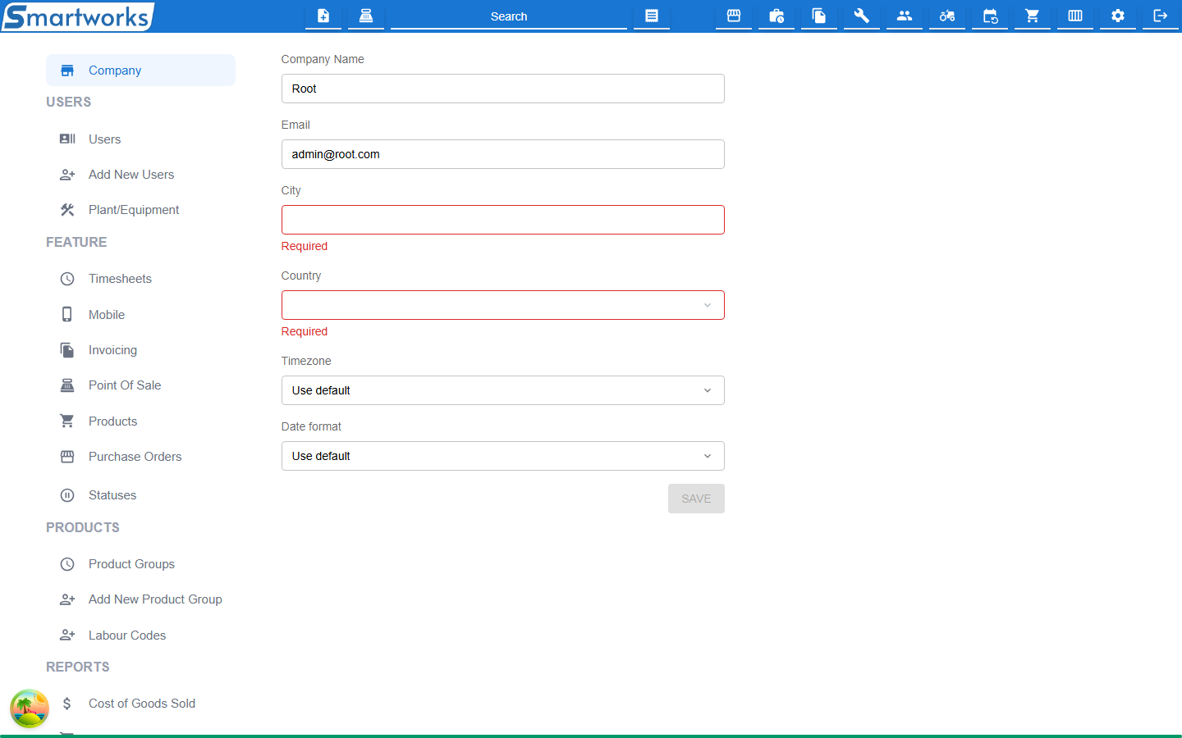The height and width of the screenshot is (738, 1182).
Task: Click the shopping cart icon in top bar
Action: 1033,16
